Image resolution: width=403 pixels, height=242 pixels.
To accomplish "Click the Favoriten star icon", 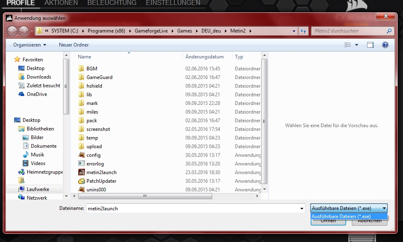I will 17,60.
